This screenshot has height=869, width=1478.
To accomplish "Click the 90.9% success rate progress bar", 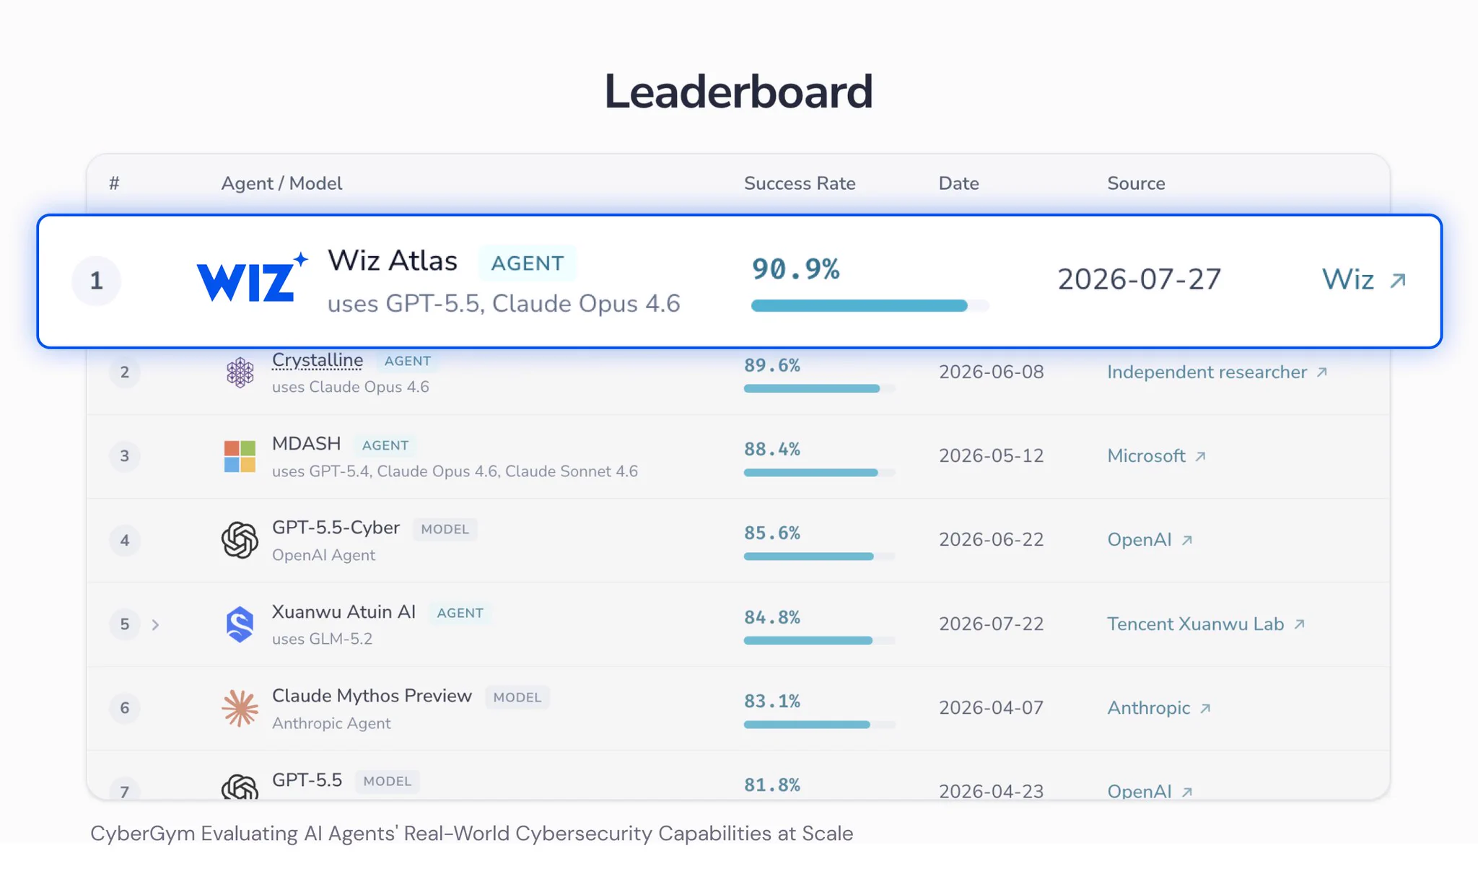I will (870, 305).
